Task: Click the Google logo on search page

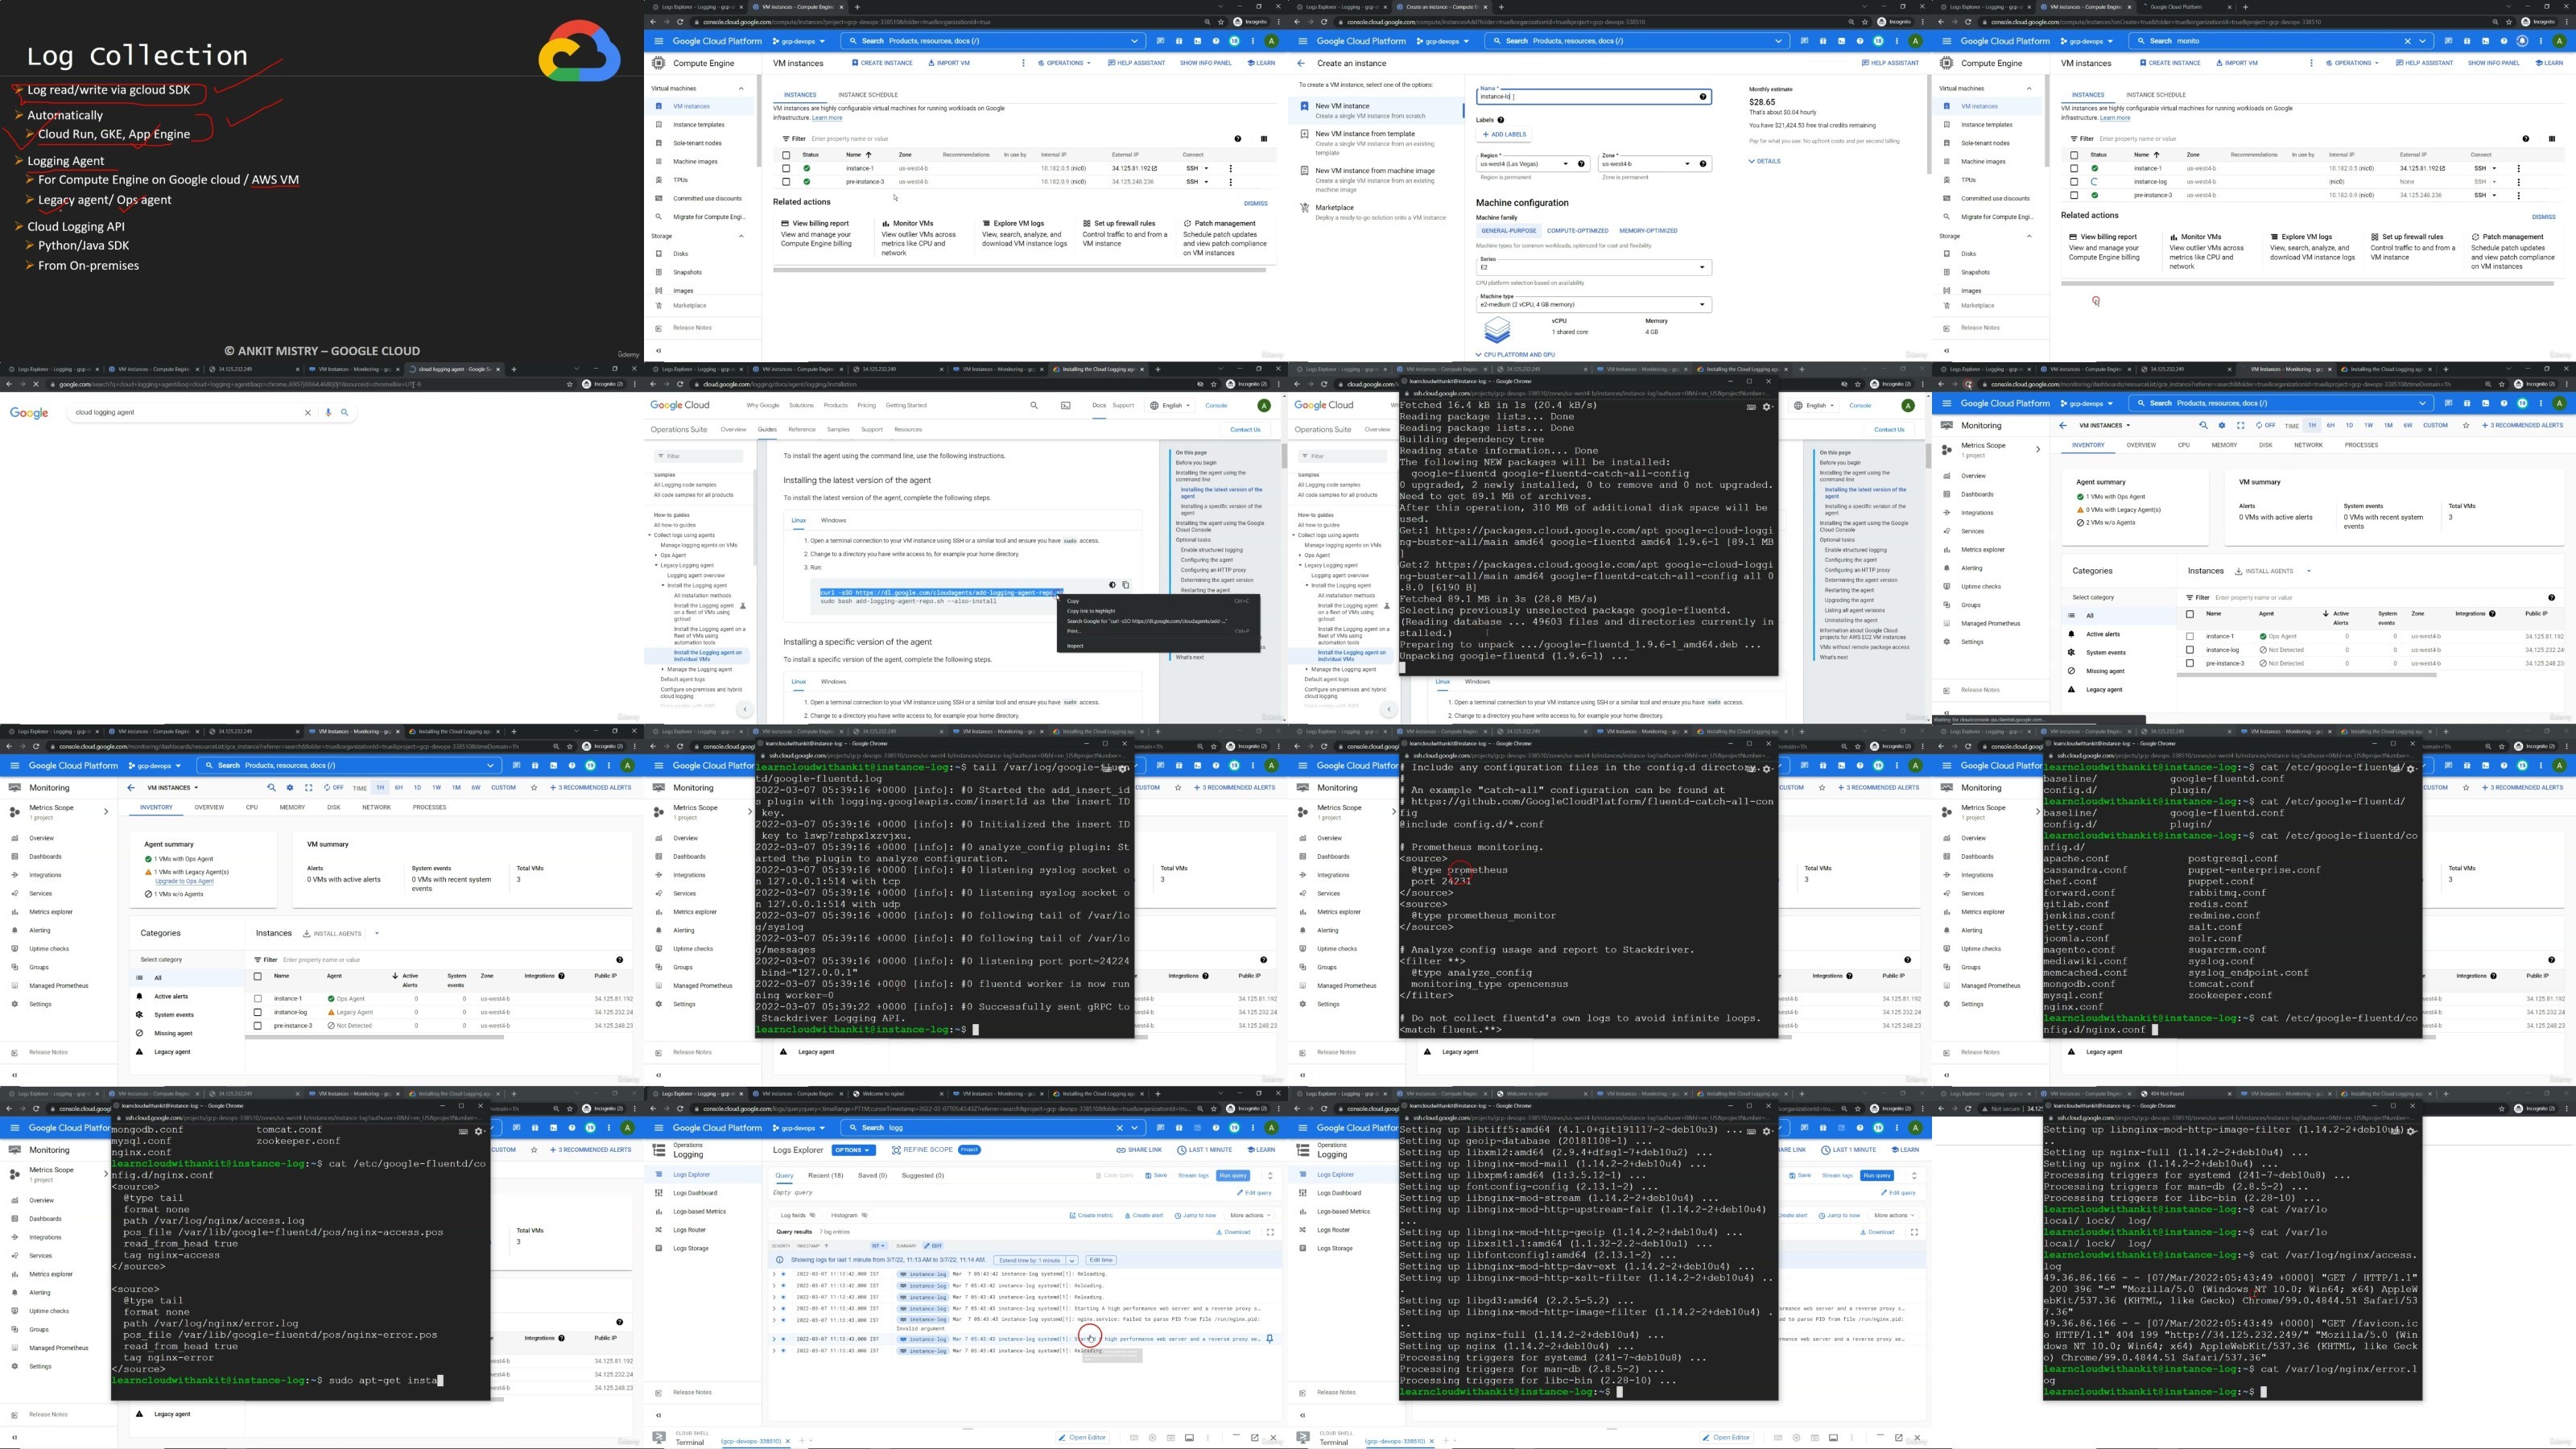Action: [29, 413]
